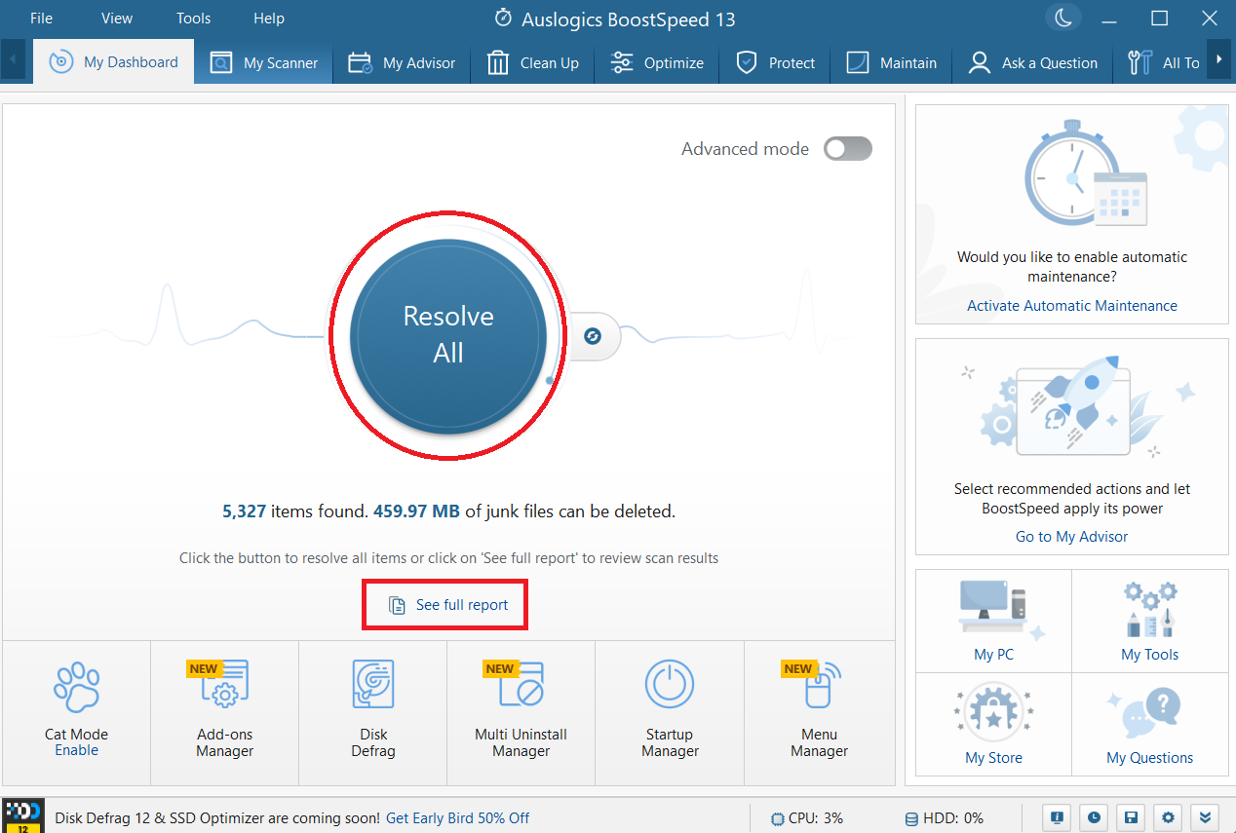Switch to Clean Up tab
The width and height of the screenshot is (1236, 833).
(x=533, y=62)
